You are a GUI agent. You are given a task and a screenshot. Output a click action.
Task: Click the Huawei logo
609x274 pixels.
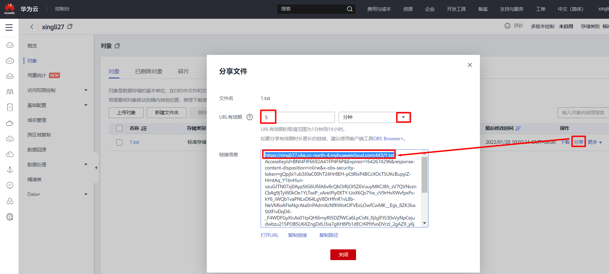coord(9,9)
